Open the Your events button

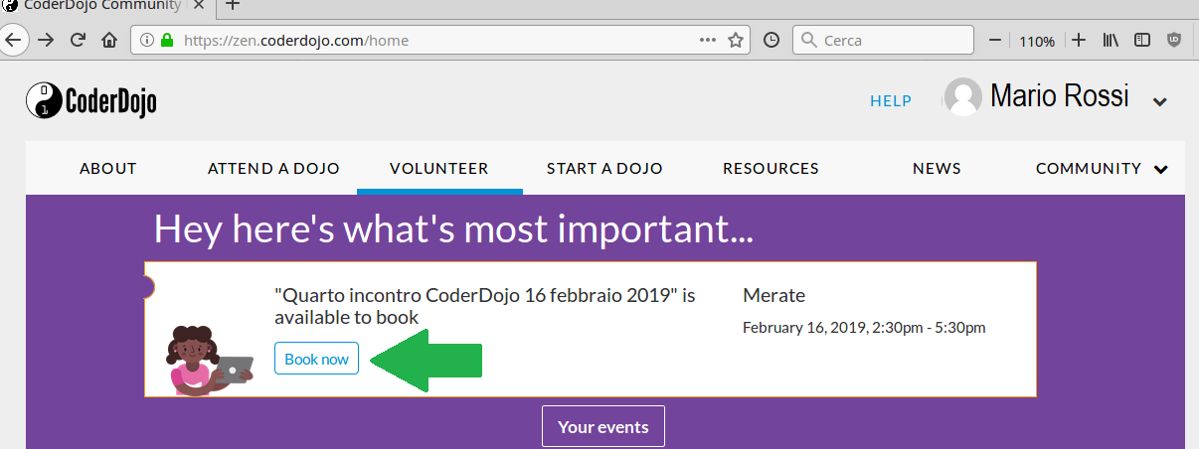603,427
